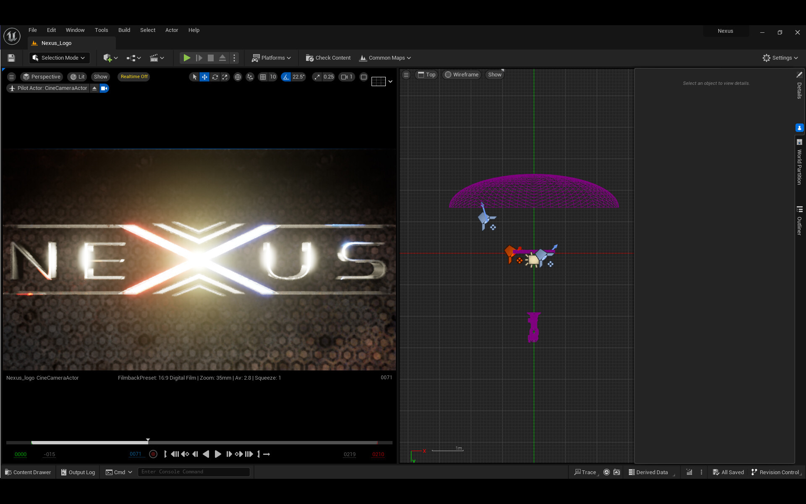806x504 pixels.
Task: Select the Rotate transform tool
Action: 215,77
